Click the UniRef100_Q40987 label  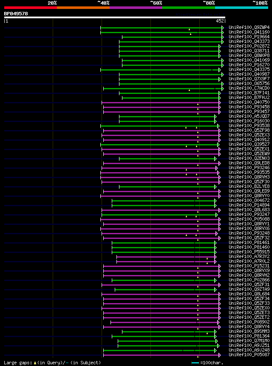[249, 74]
